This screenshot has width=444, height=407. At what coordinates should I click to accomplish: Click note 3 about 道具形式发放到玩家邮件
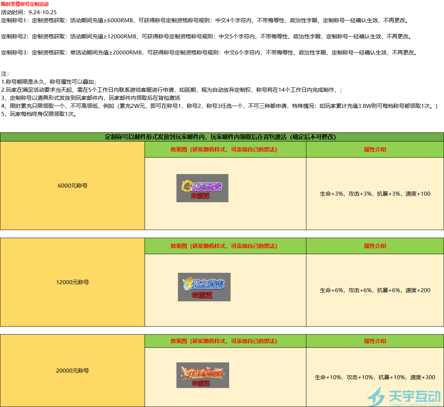point(91,98)
